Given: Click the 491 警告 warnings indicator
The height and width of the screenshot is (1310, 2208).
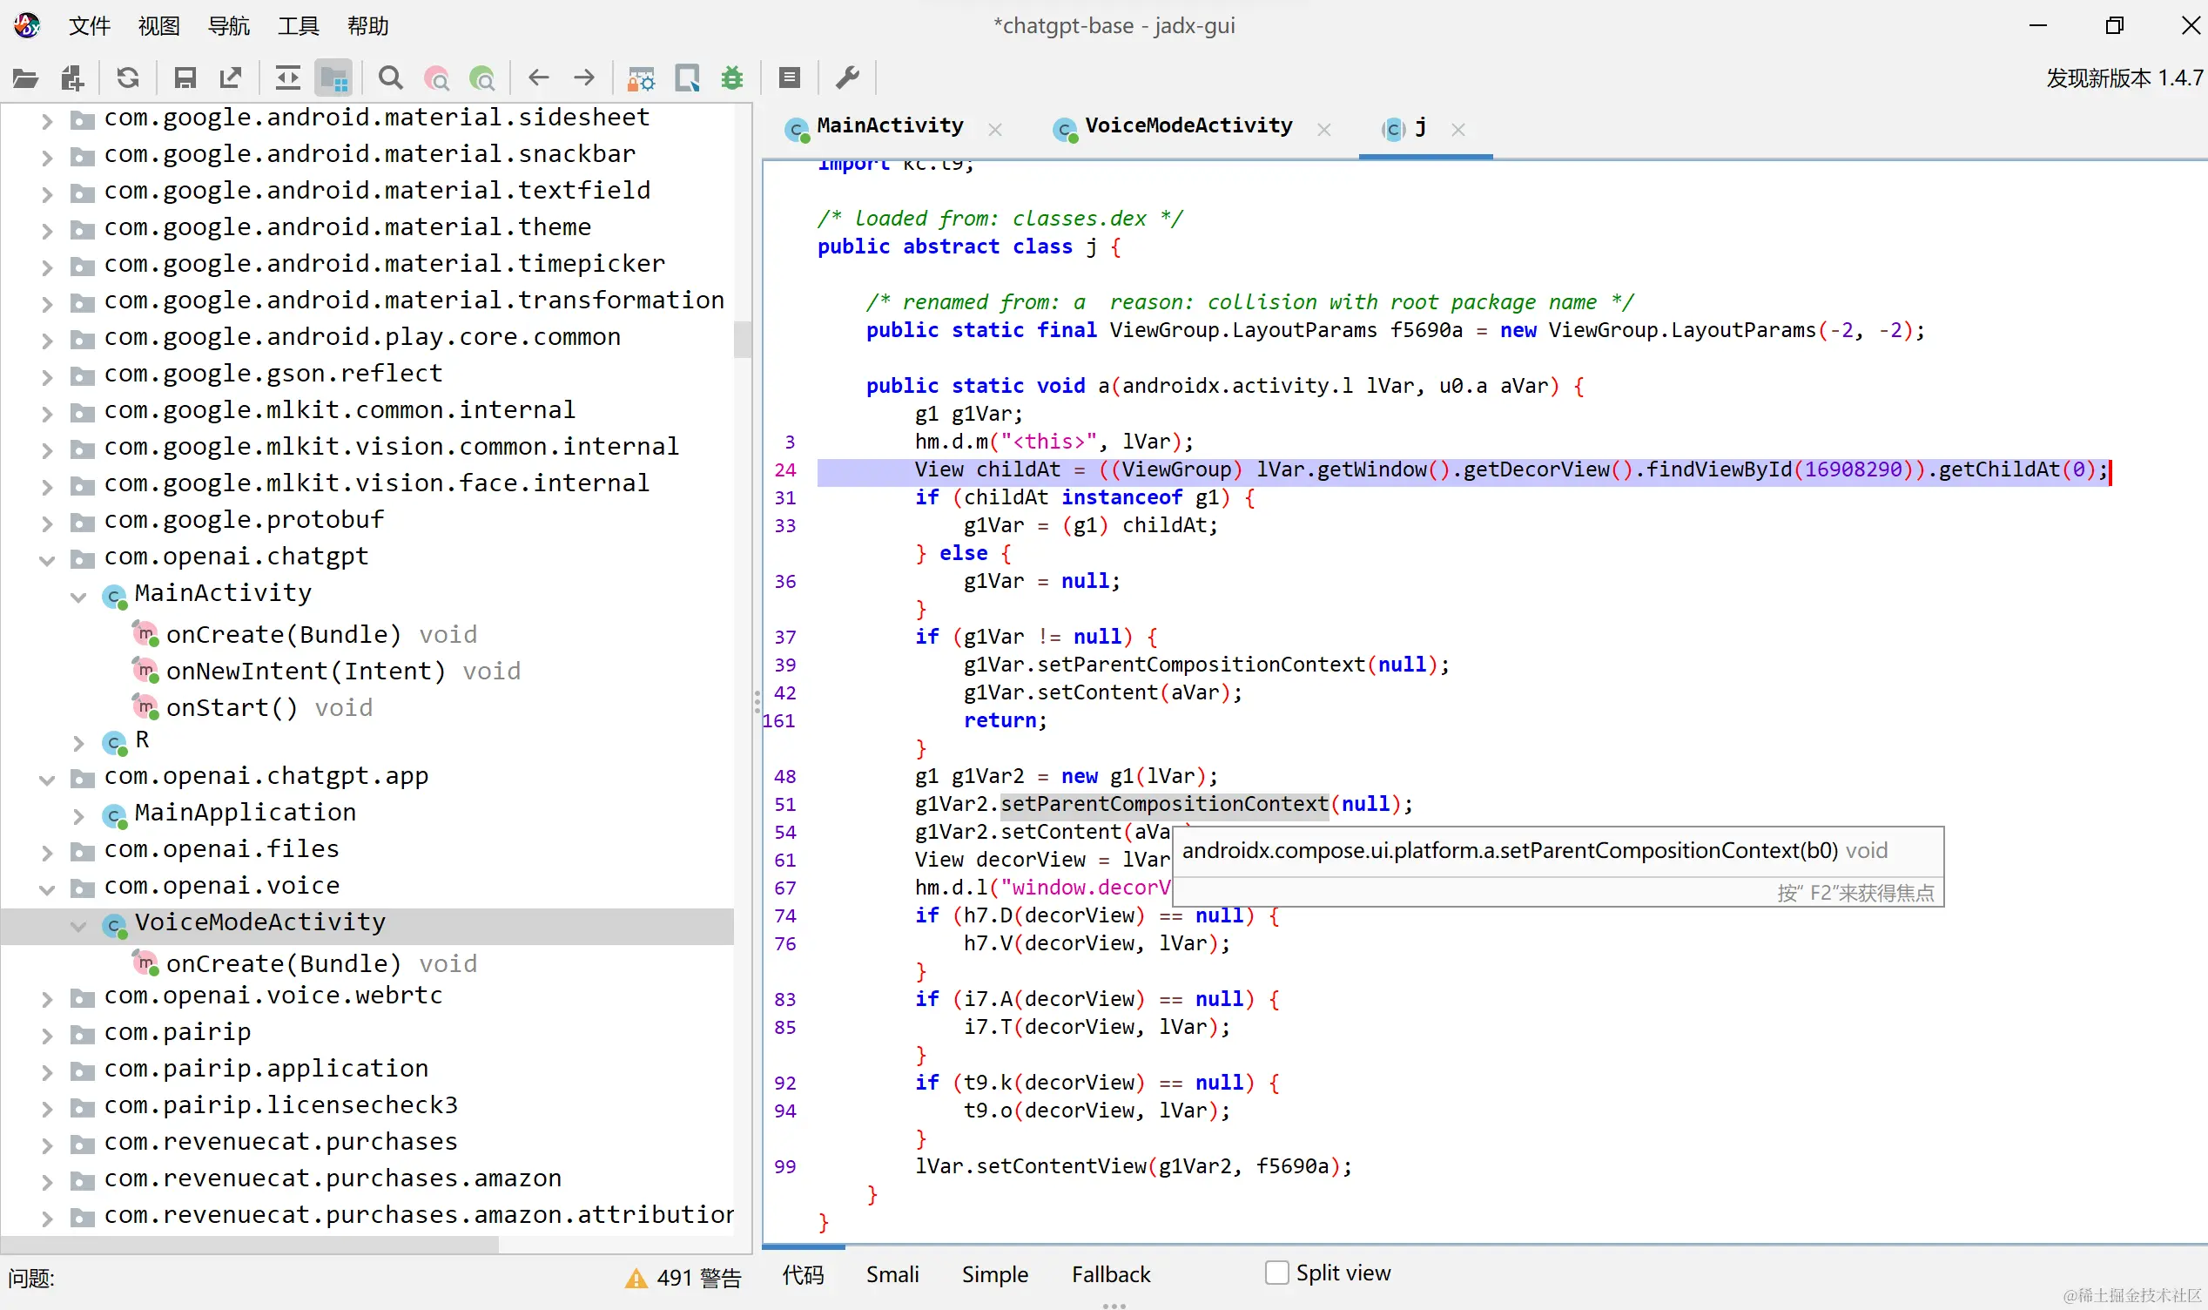Looking at the screenshot, I should click(x=683, y=1279).
